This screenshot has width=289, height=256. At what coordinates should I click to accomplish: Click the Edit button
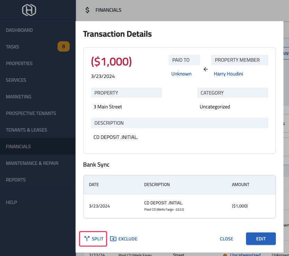[x=261, y=239]
